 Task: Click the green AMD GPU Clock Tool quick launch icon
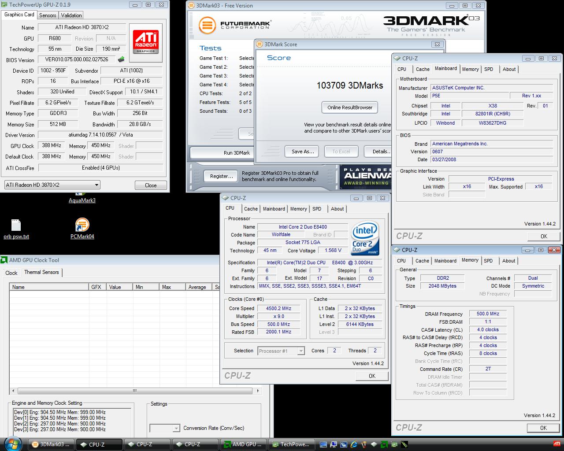384,444
